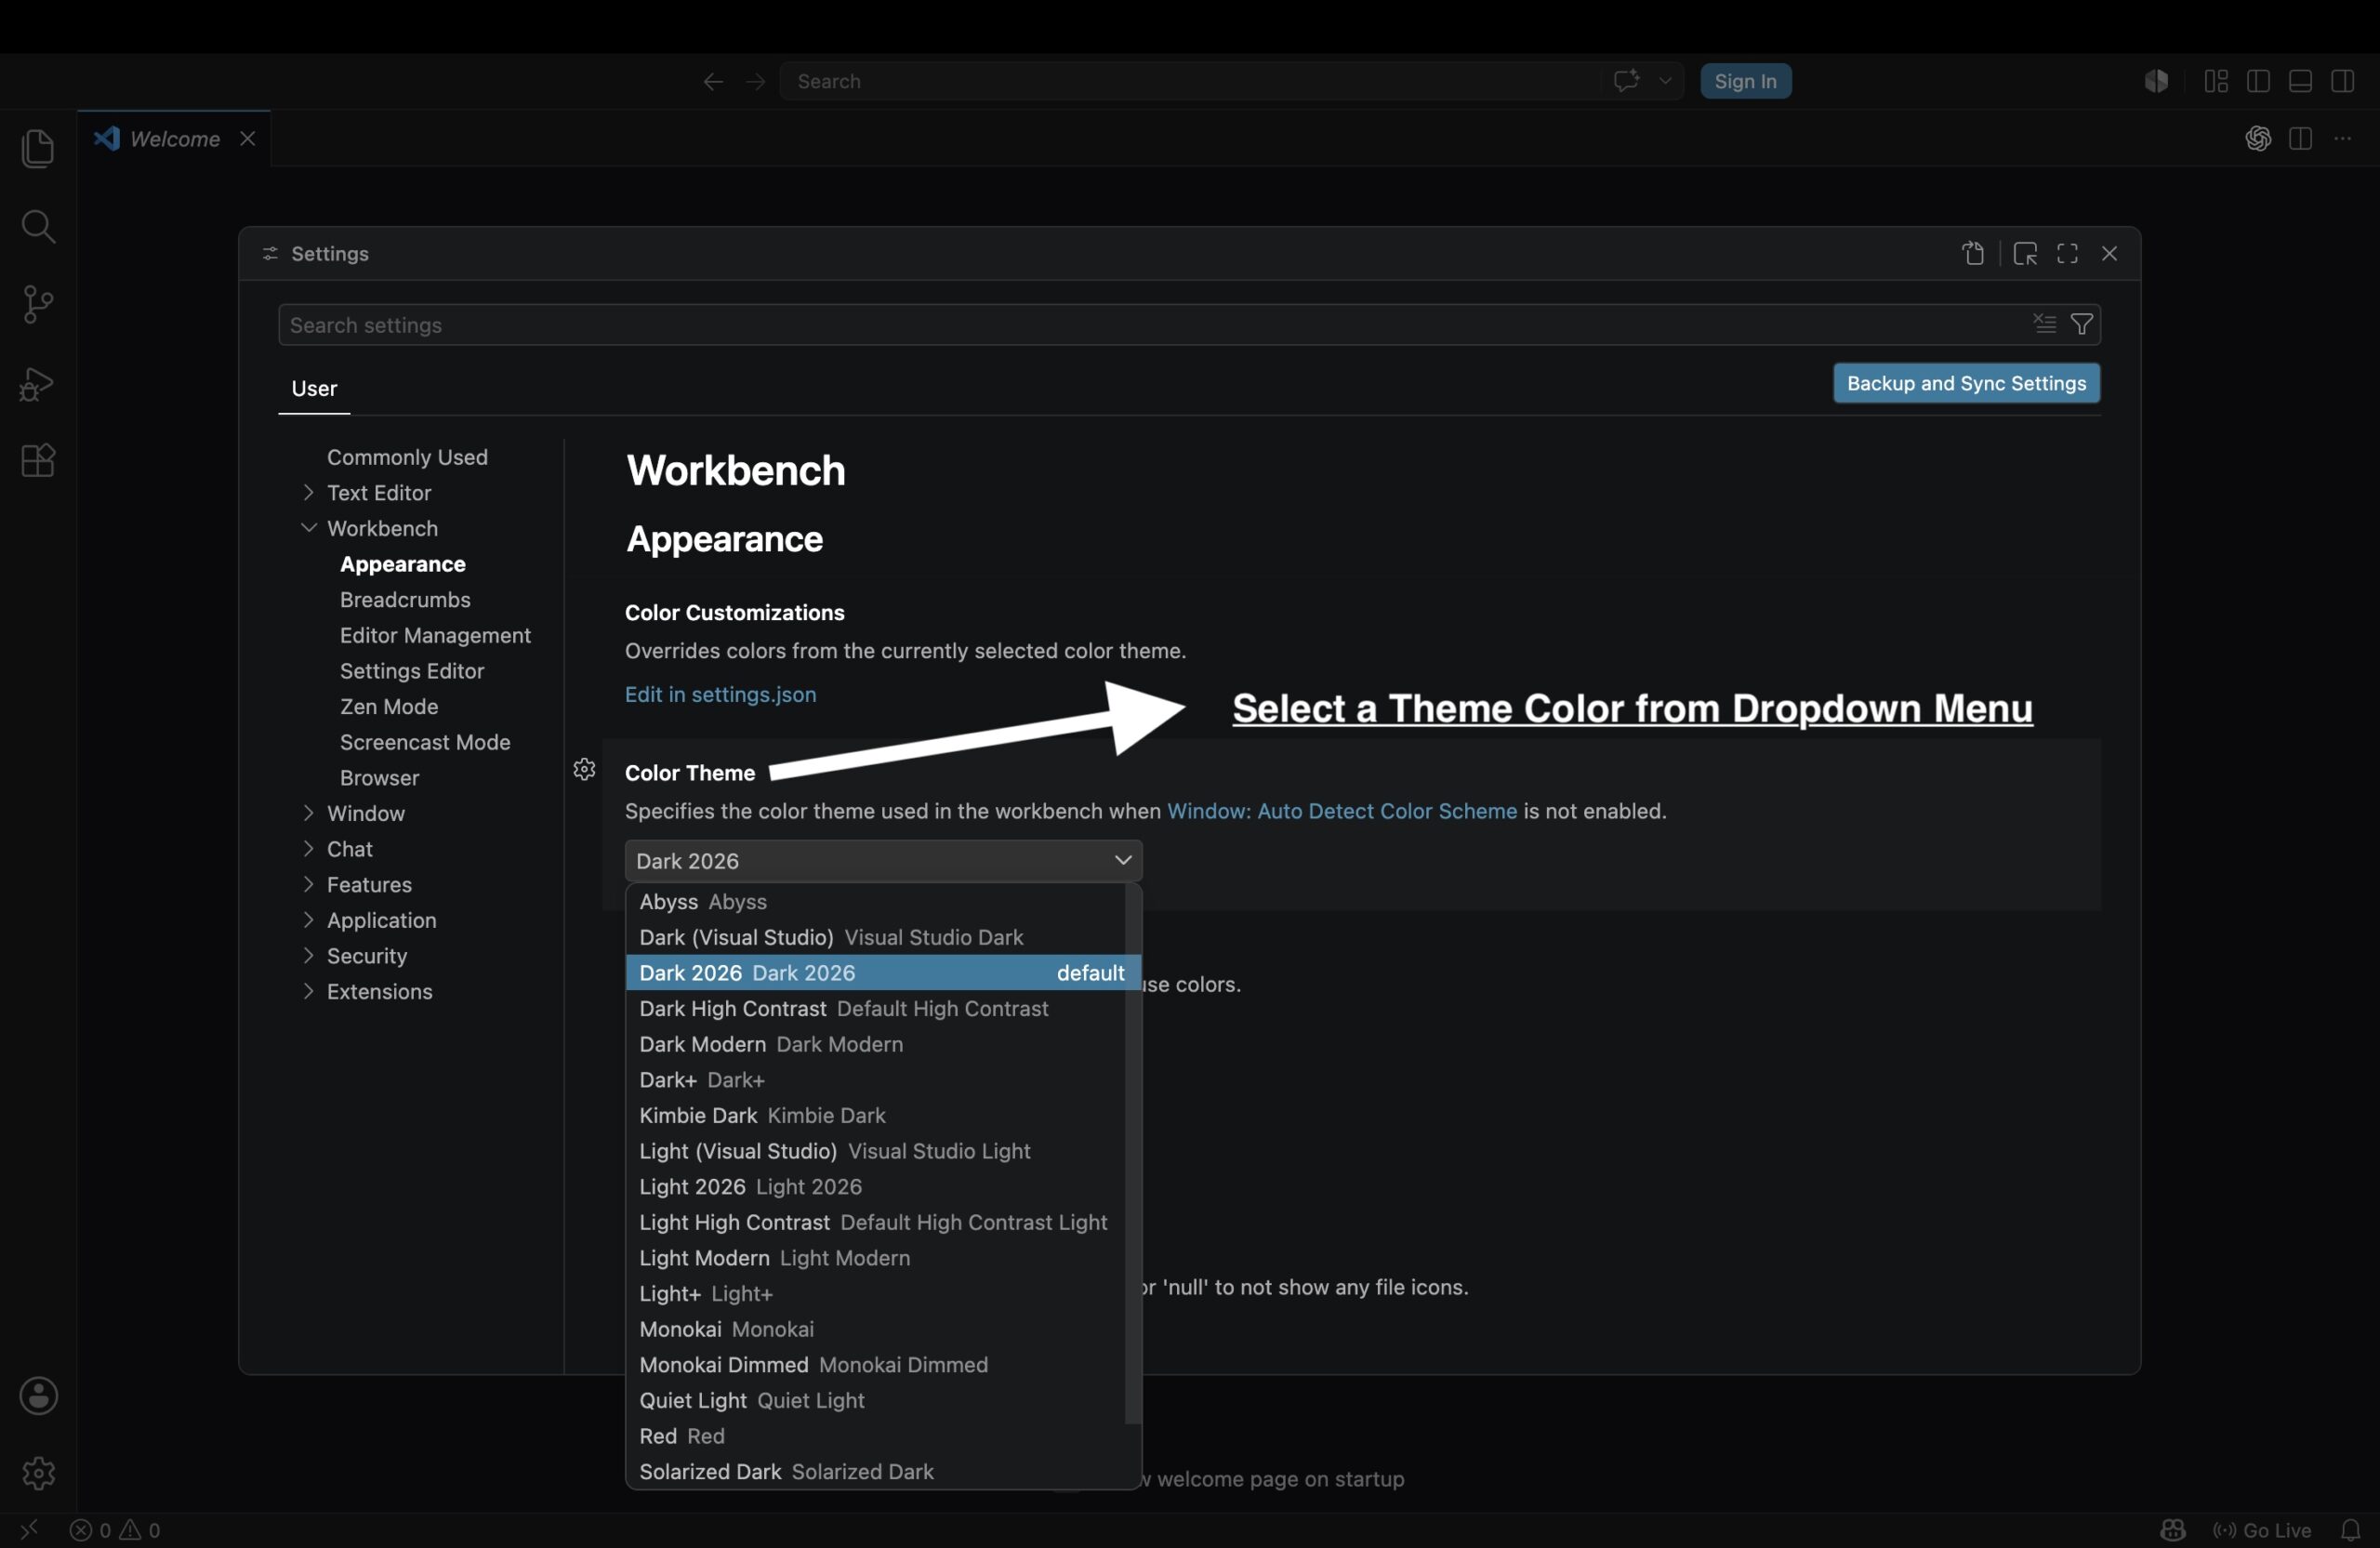Click the theme dropdown list scrollbar
Viewport: 2380px width, 1548px height.
pyautogui.click(x=1133, y=1154)
